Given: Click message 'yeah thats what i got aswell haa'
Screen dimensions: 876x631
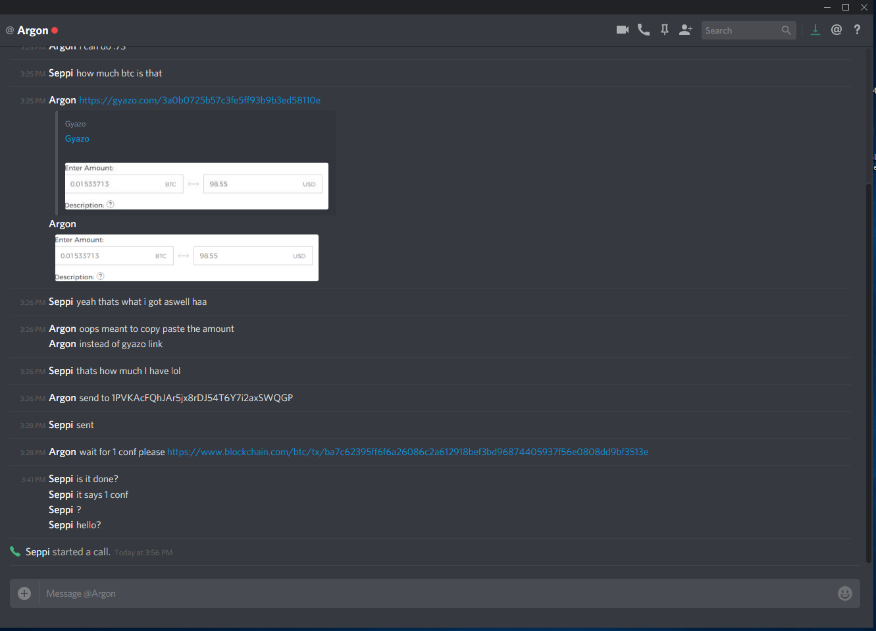Looking at the screenshot, I should pos(142,302).
